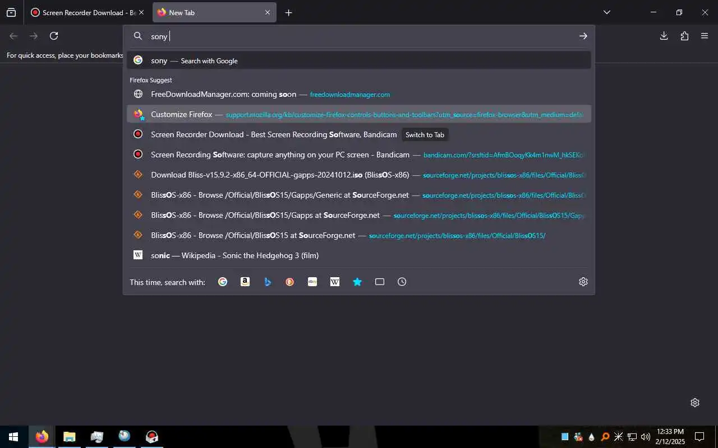This screenshot has width=718, height=448.
Task: Open Windows Start menu
Action: point(13,437)
